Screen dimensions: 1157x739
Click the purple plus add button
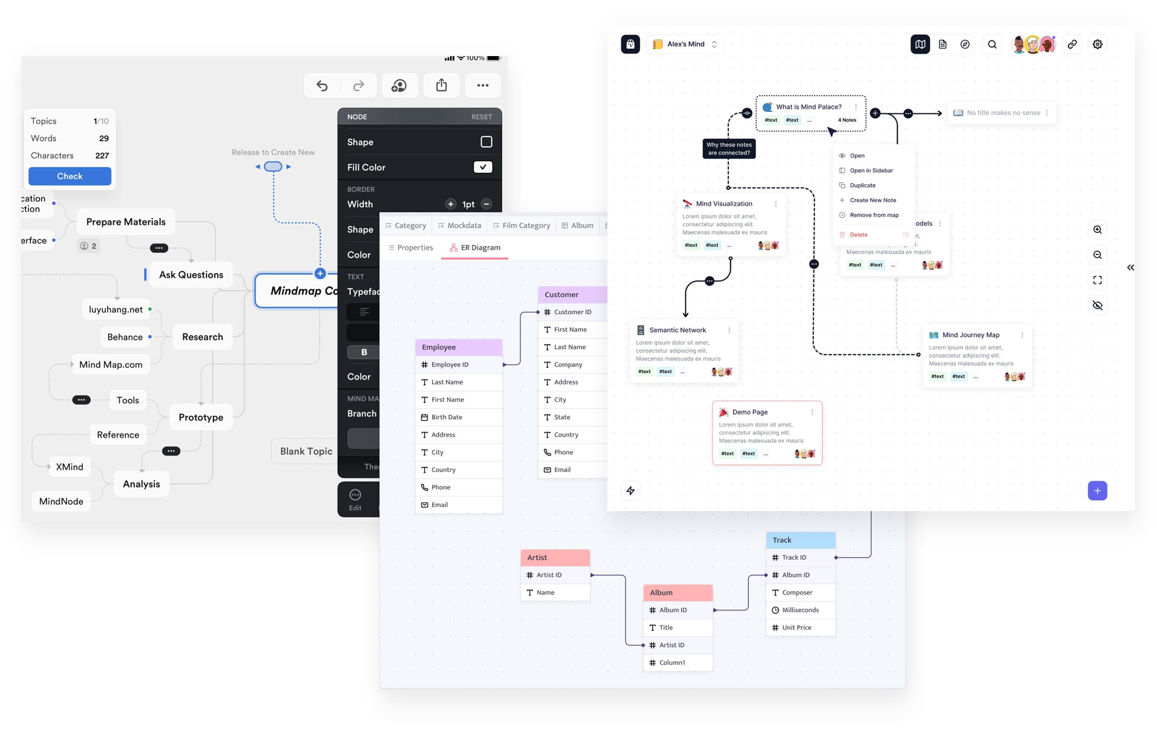1097,491
